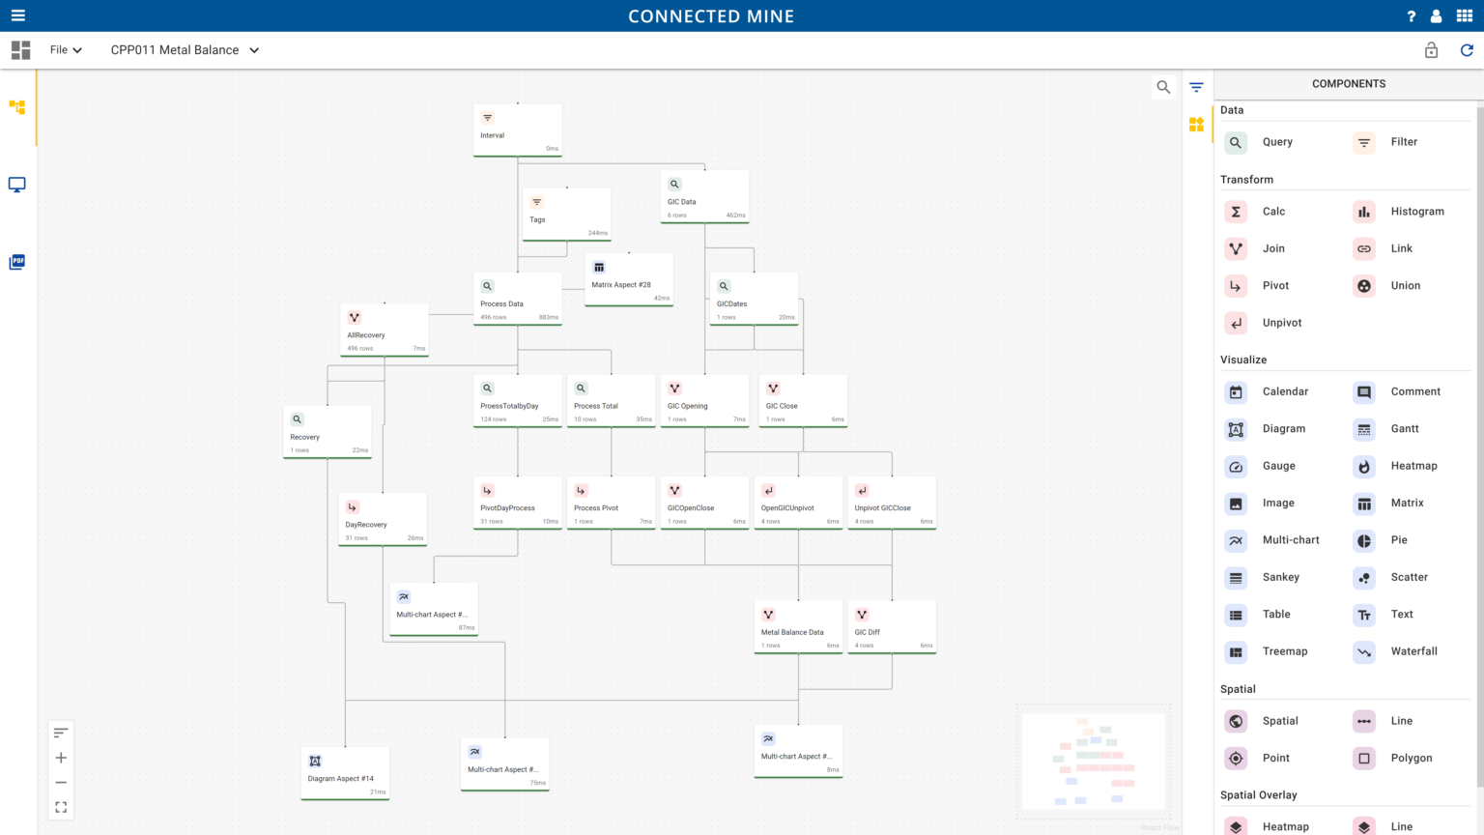1484x835 pixels.
Task: Add a Pivot component
Action: click(1275, 286)
